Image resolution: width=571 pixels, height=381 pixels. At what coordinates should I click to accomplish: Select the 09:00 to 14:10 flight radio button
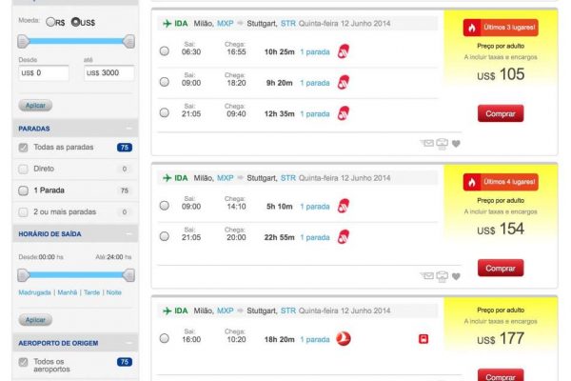point(165,207)
